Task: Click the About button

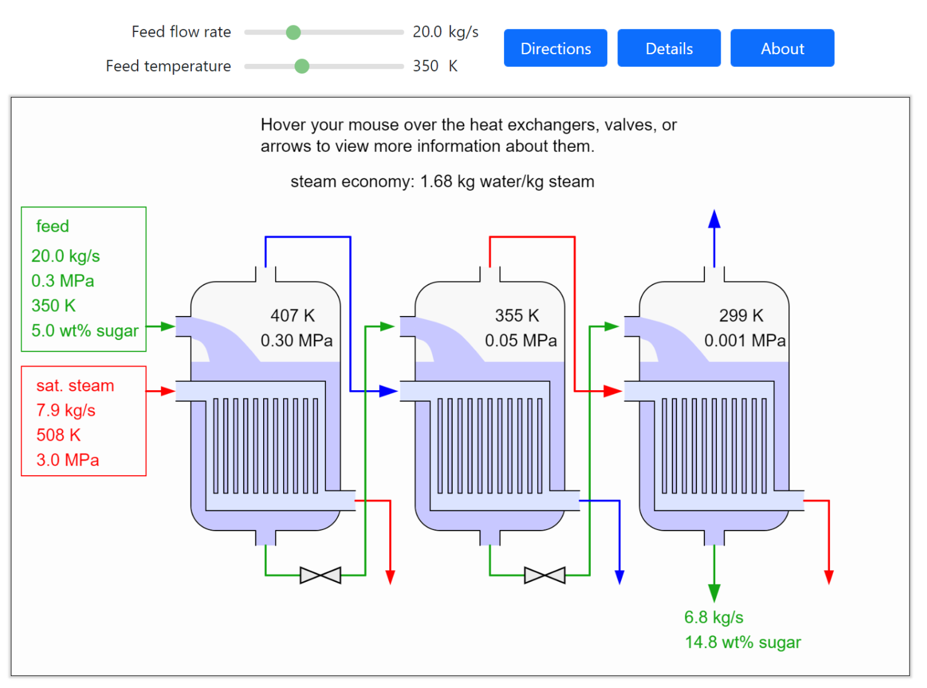Action: point(782,48)
